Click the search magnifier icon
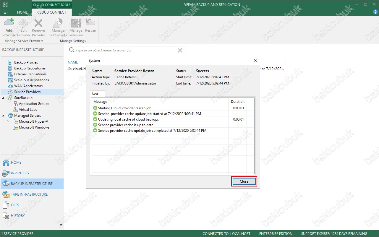Image resolution: width=379 pixels, height=237 pixels. 72,50
